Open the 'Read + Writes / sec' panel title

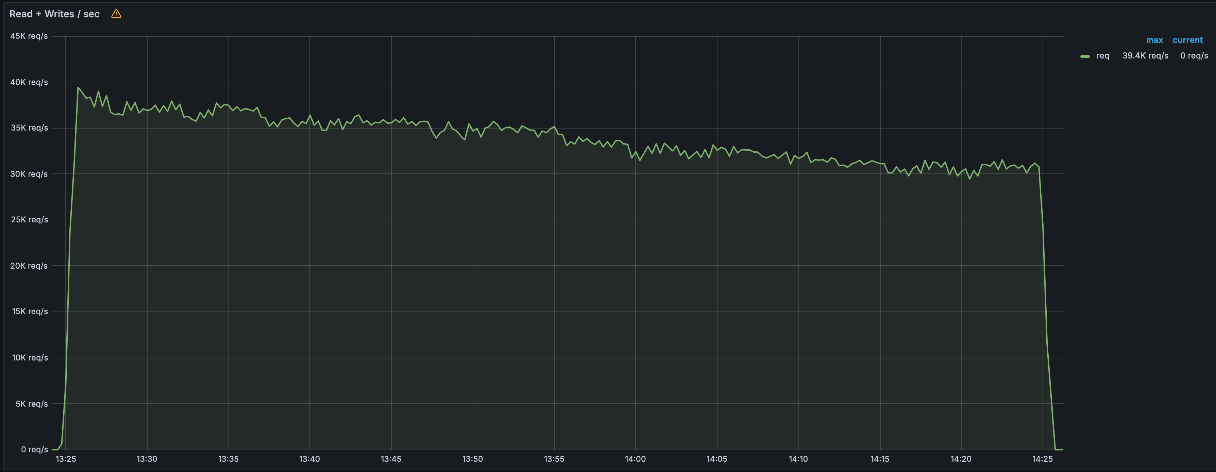[x=54, y=14]
